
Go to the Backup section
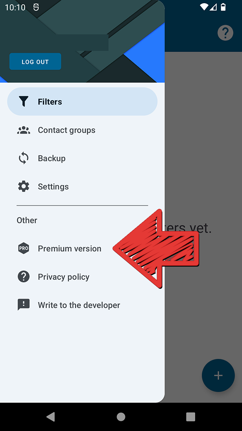52,158
